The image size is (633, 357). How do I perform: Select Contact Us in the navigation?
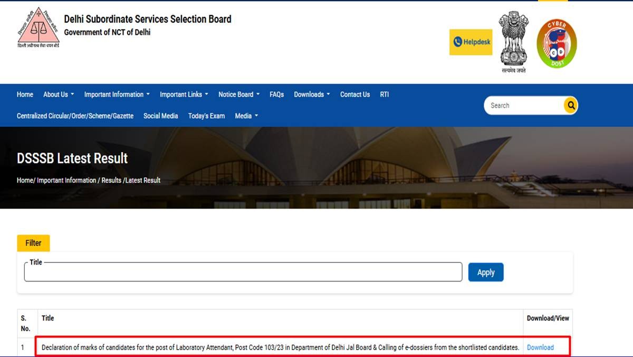pyautogui.click(x=355, y=95)
